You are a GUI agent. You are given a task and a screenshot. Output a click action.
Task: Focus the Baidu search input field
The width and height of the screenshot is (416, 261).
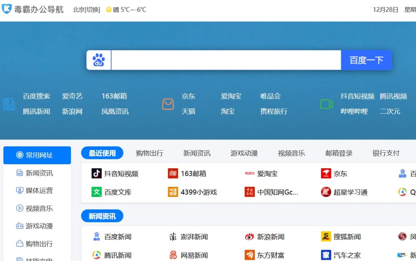(x=226, y=60)
